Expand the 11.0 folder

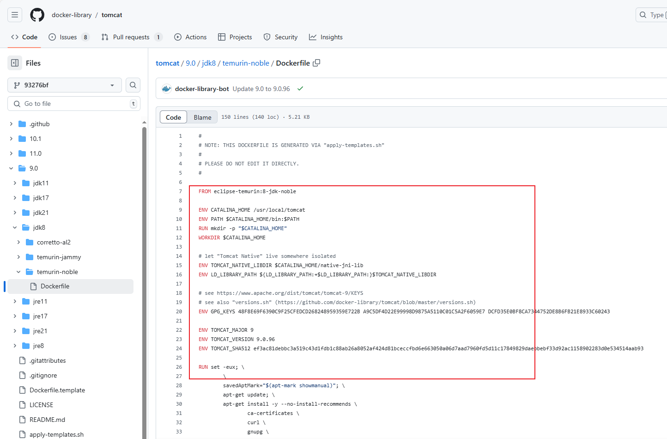[x=11, y=153]
